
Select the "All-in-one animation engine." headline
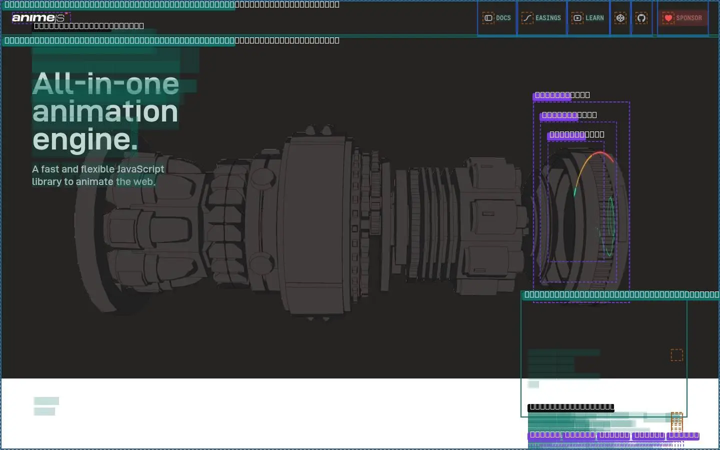[x=105, y=111]
